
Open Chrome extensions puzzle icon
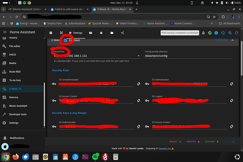point(223,17)
